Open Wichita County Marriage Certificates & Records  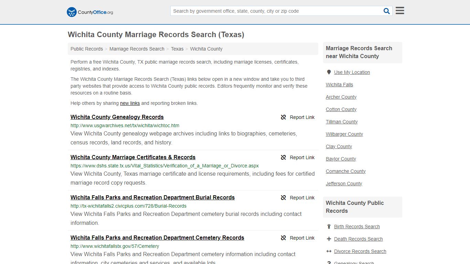pyautogui.click(x=133, y=157)
